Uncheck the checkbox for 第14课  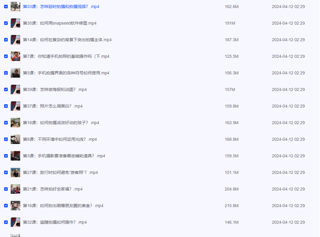coord(6,40)
